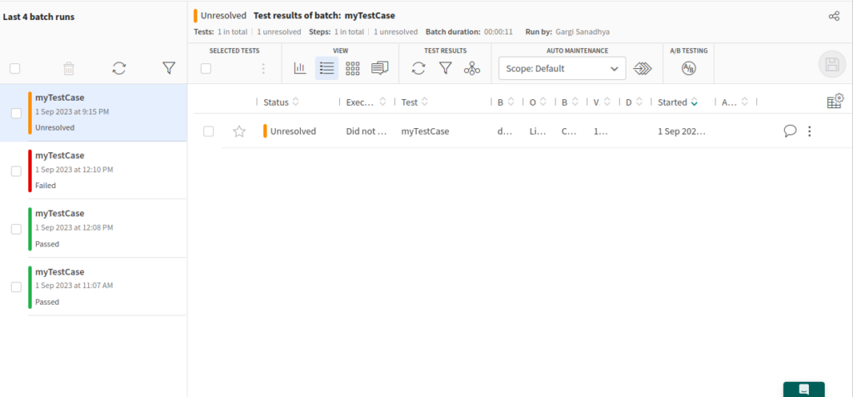Open the comment bubble for myTestCase
Viewport: 853px width, 397px height.
(790, 131)
